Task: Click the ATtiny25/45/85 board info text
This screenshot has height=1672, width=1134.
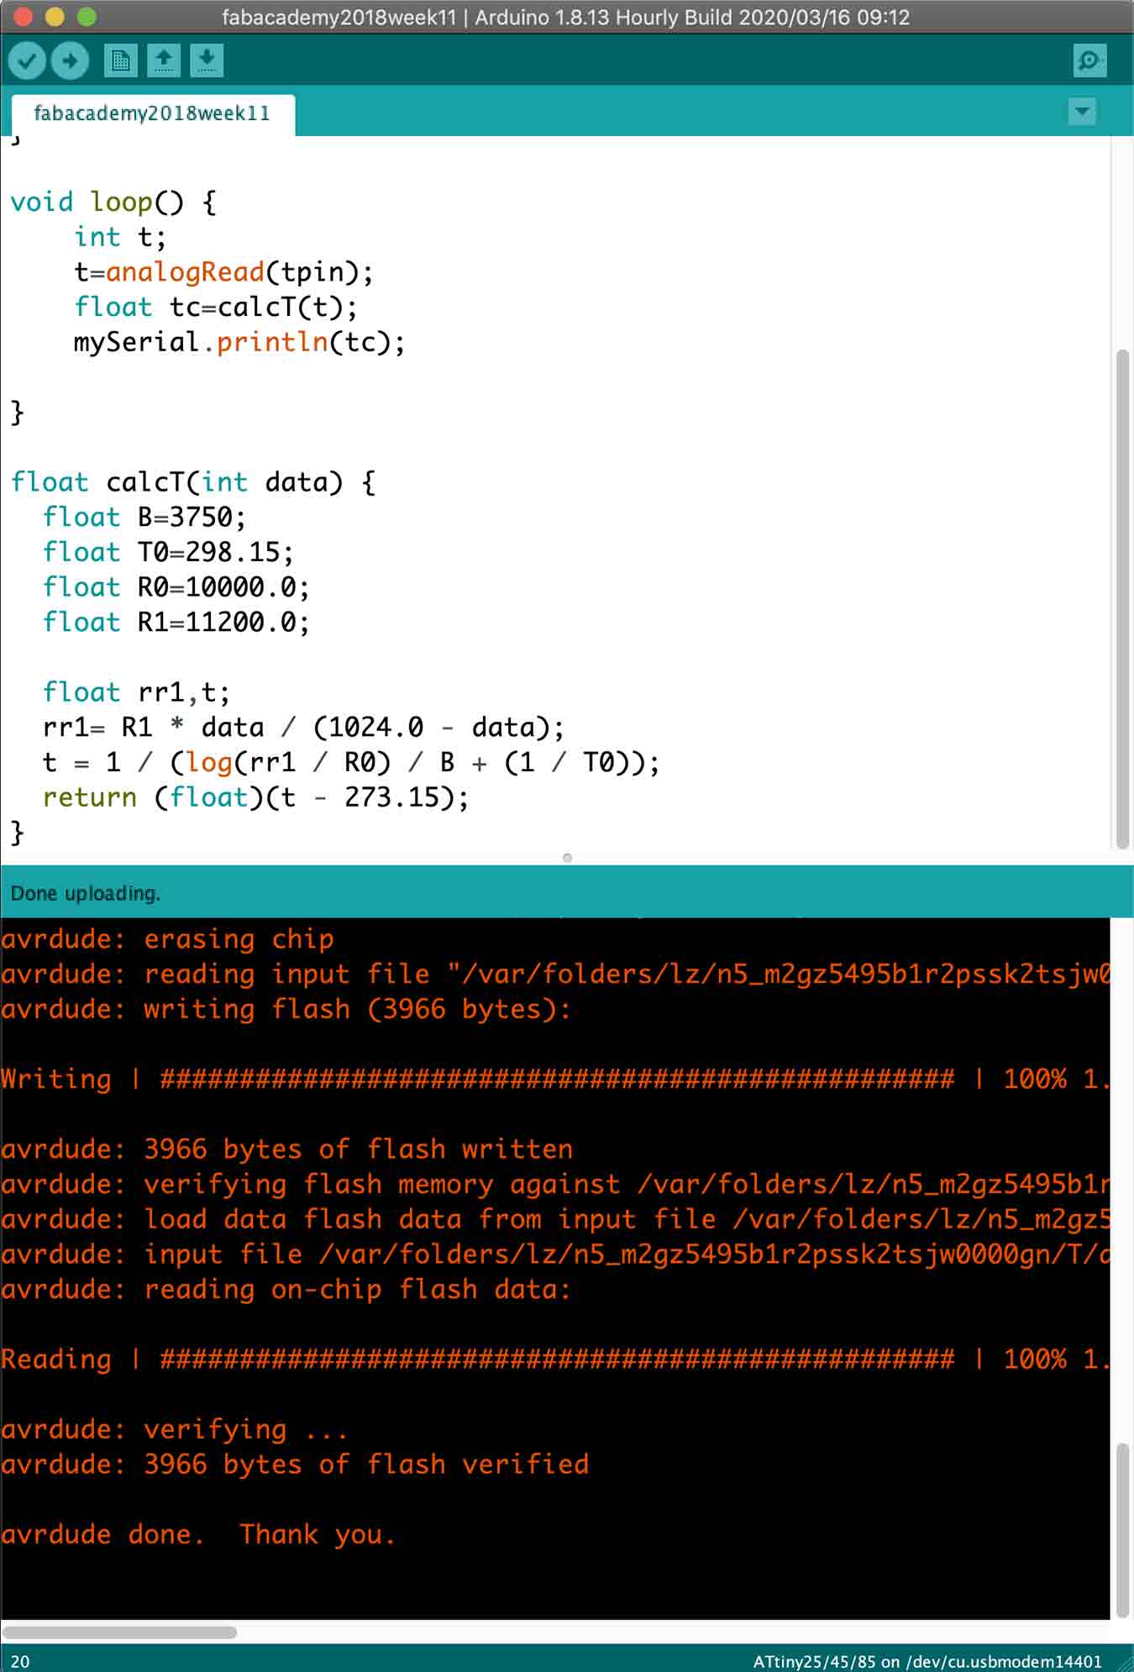Action: tap(927, 1661)
